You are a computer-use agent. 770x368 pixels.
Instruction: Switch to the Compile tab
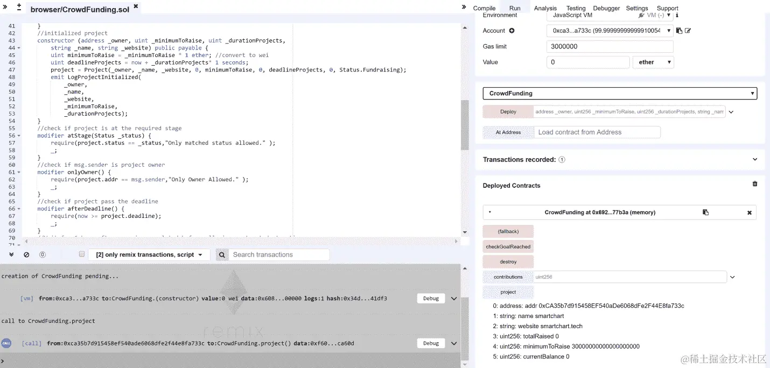point(484,8)
